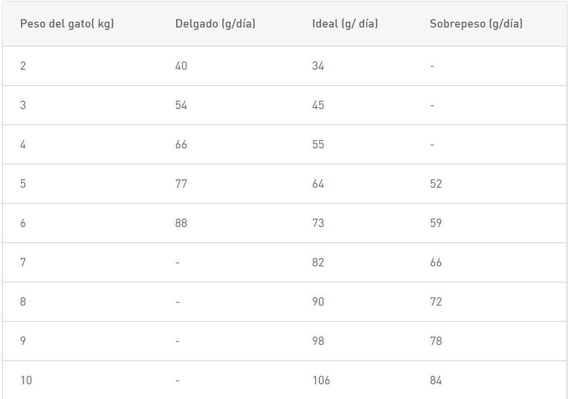Select the Delgado value 88
568x399 pixels.
[x=181, y=223]
